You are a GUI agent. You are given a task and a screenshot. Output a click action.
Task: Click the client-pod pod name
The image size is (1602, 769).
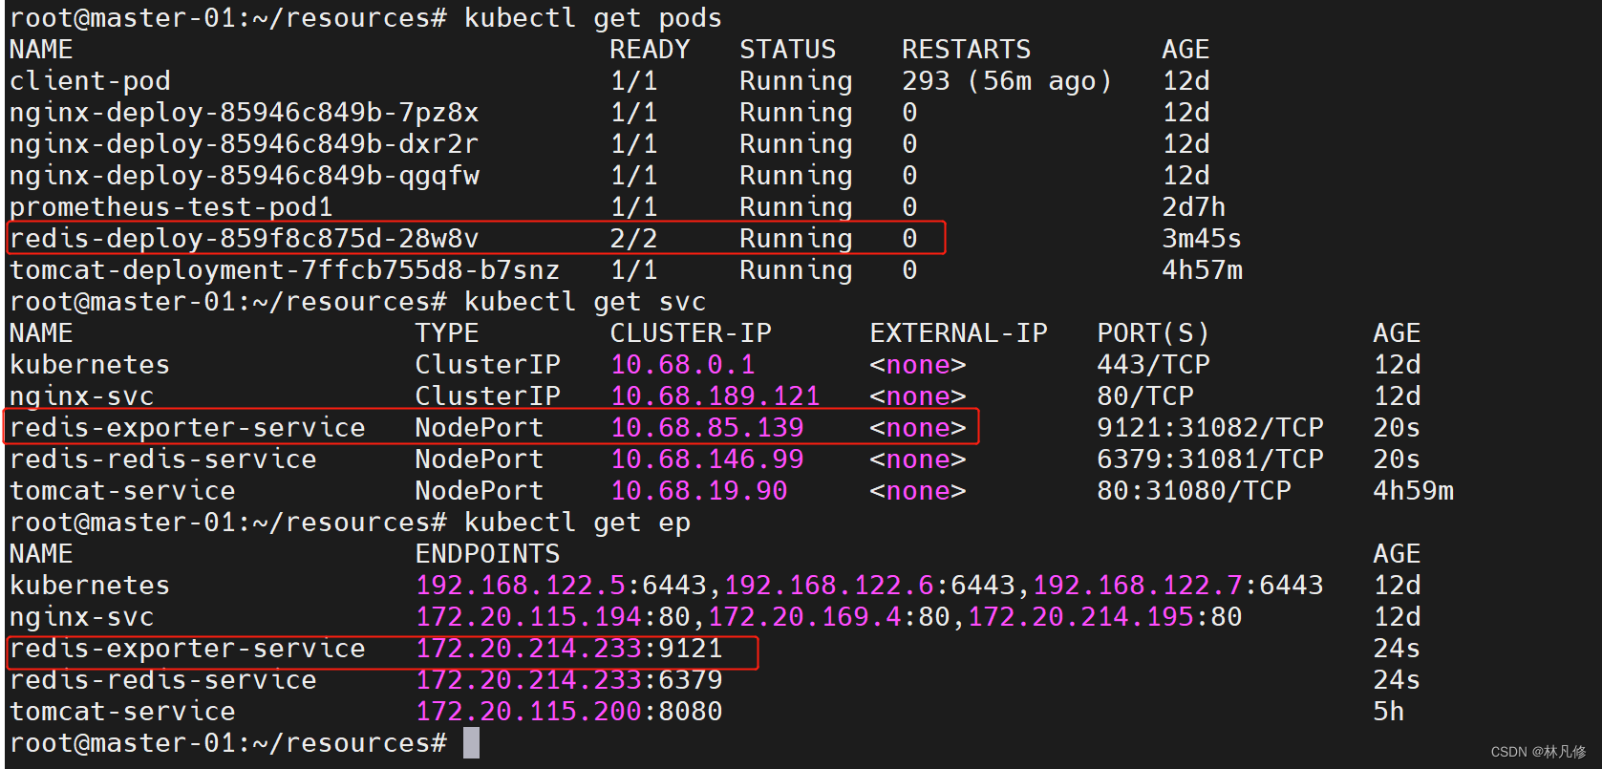[90, 81]
